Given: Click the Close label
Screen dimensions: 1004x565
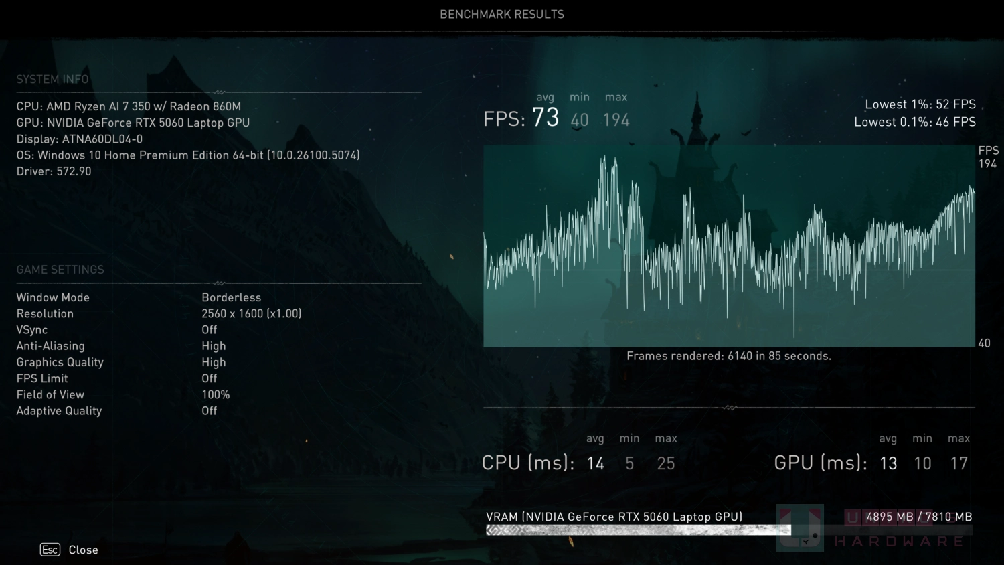Looking at the screenshot, I should pyautogui.click(x=84, y=550).
